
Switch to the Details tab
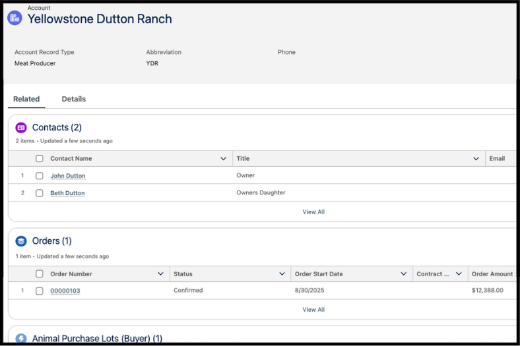[74, 99]
